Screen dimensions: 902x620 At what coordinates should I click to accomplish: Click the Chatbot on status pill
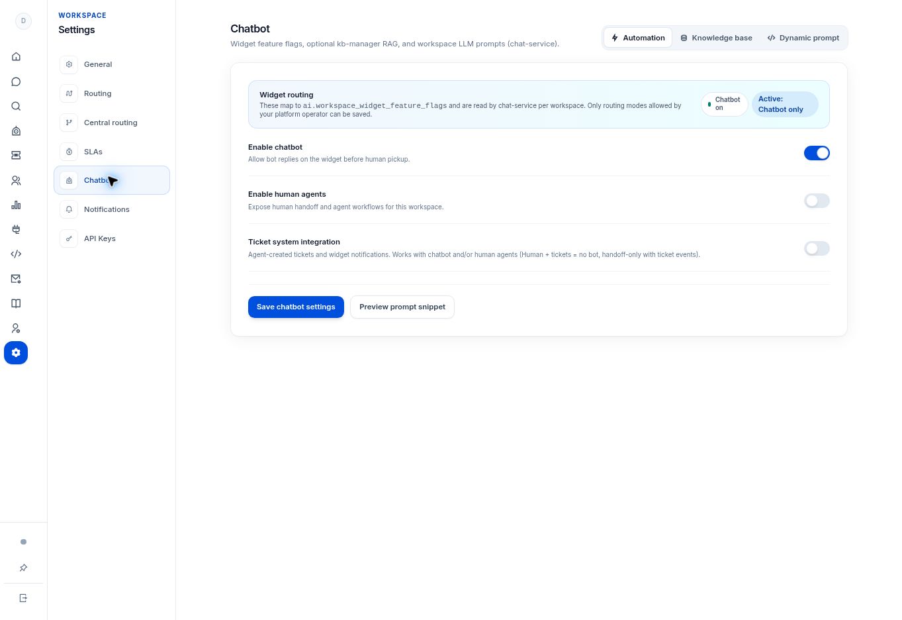coord(724,104)
